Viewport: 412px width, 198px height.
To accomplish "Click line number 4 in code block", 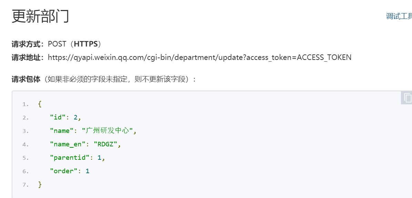I will [x=26, y=145].
